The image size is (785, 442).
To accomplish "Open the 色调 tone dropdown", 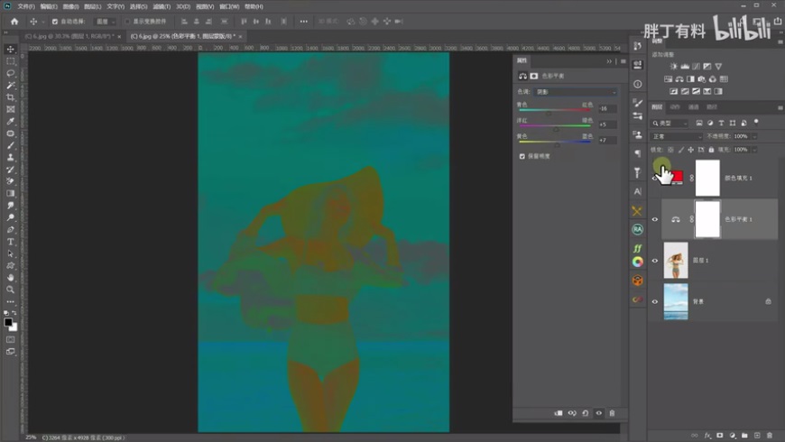I will [577, 92].
